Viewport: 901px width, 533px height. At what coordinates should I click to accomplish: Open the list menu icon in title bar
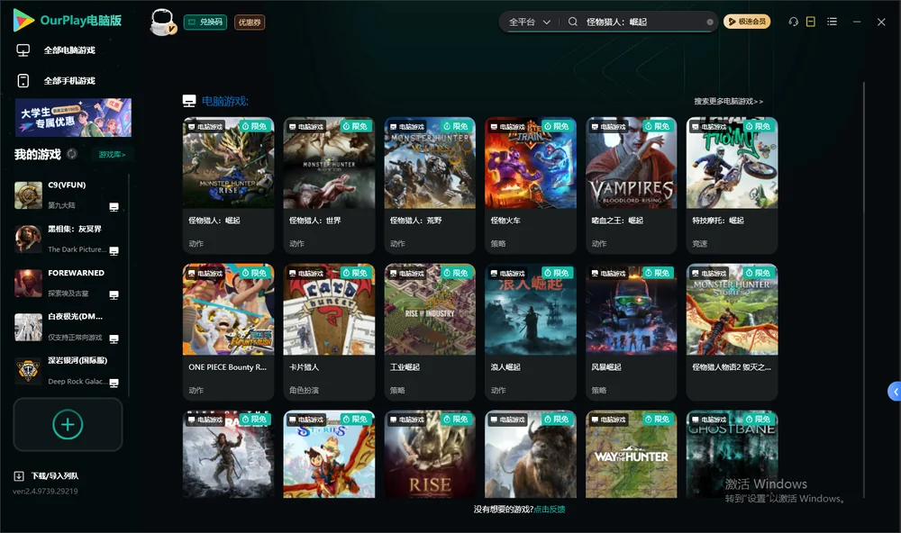832,22
